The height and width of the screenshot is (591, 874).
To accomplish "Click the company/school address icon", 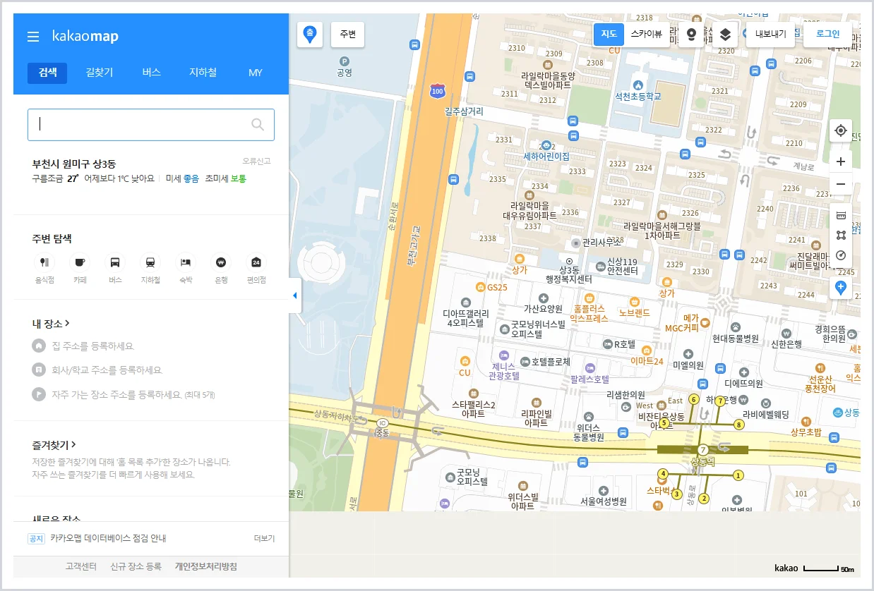I will pyautogui.click(x=38, y=370).
